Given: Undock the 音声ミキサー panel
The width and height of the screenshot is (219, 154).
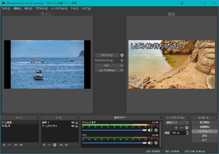Looking at the screenshot, I should point(161,118).
